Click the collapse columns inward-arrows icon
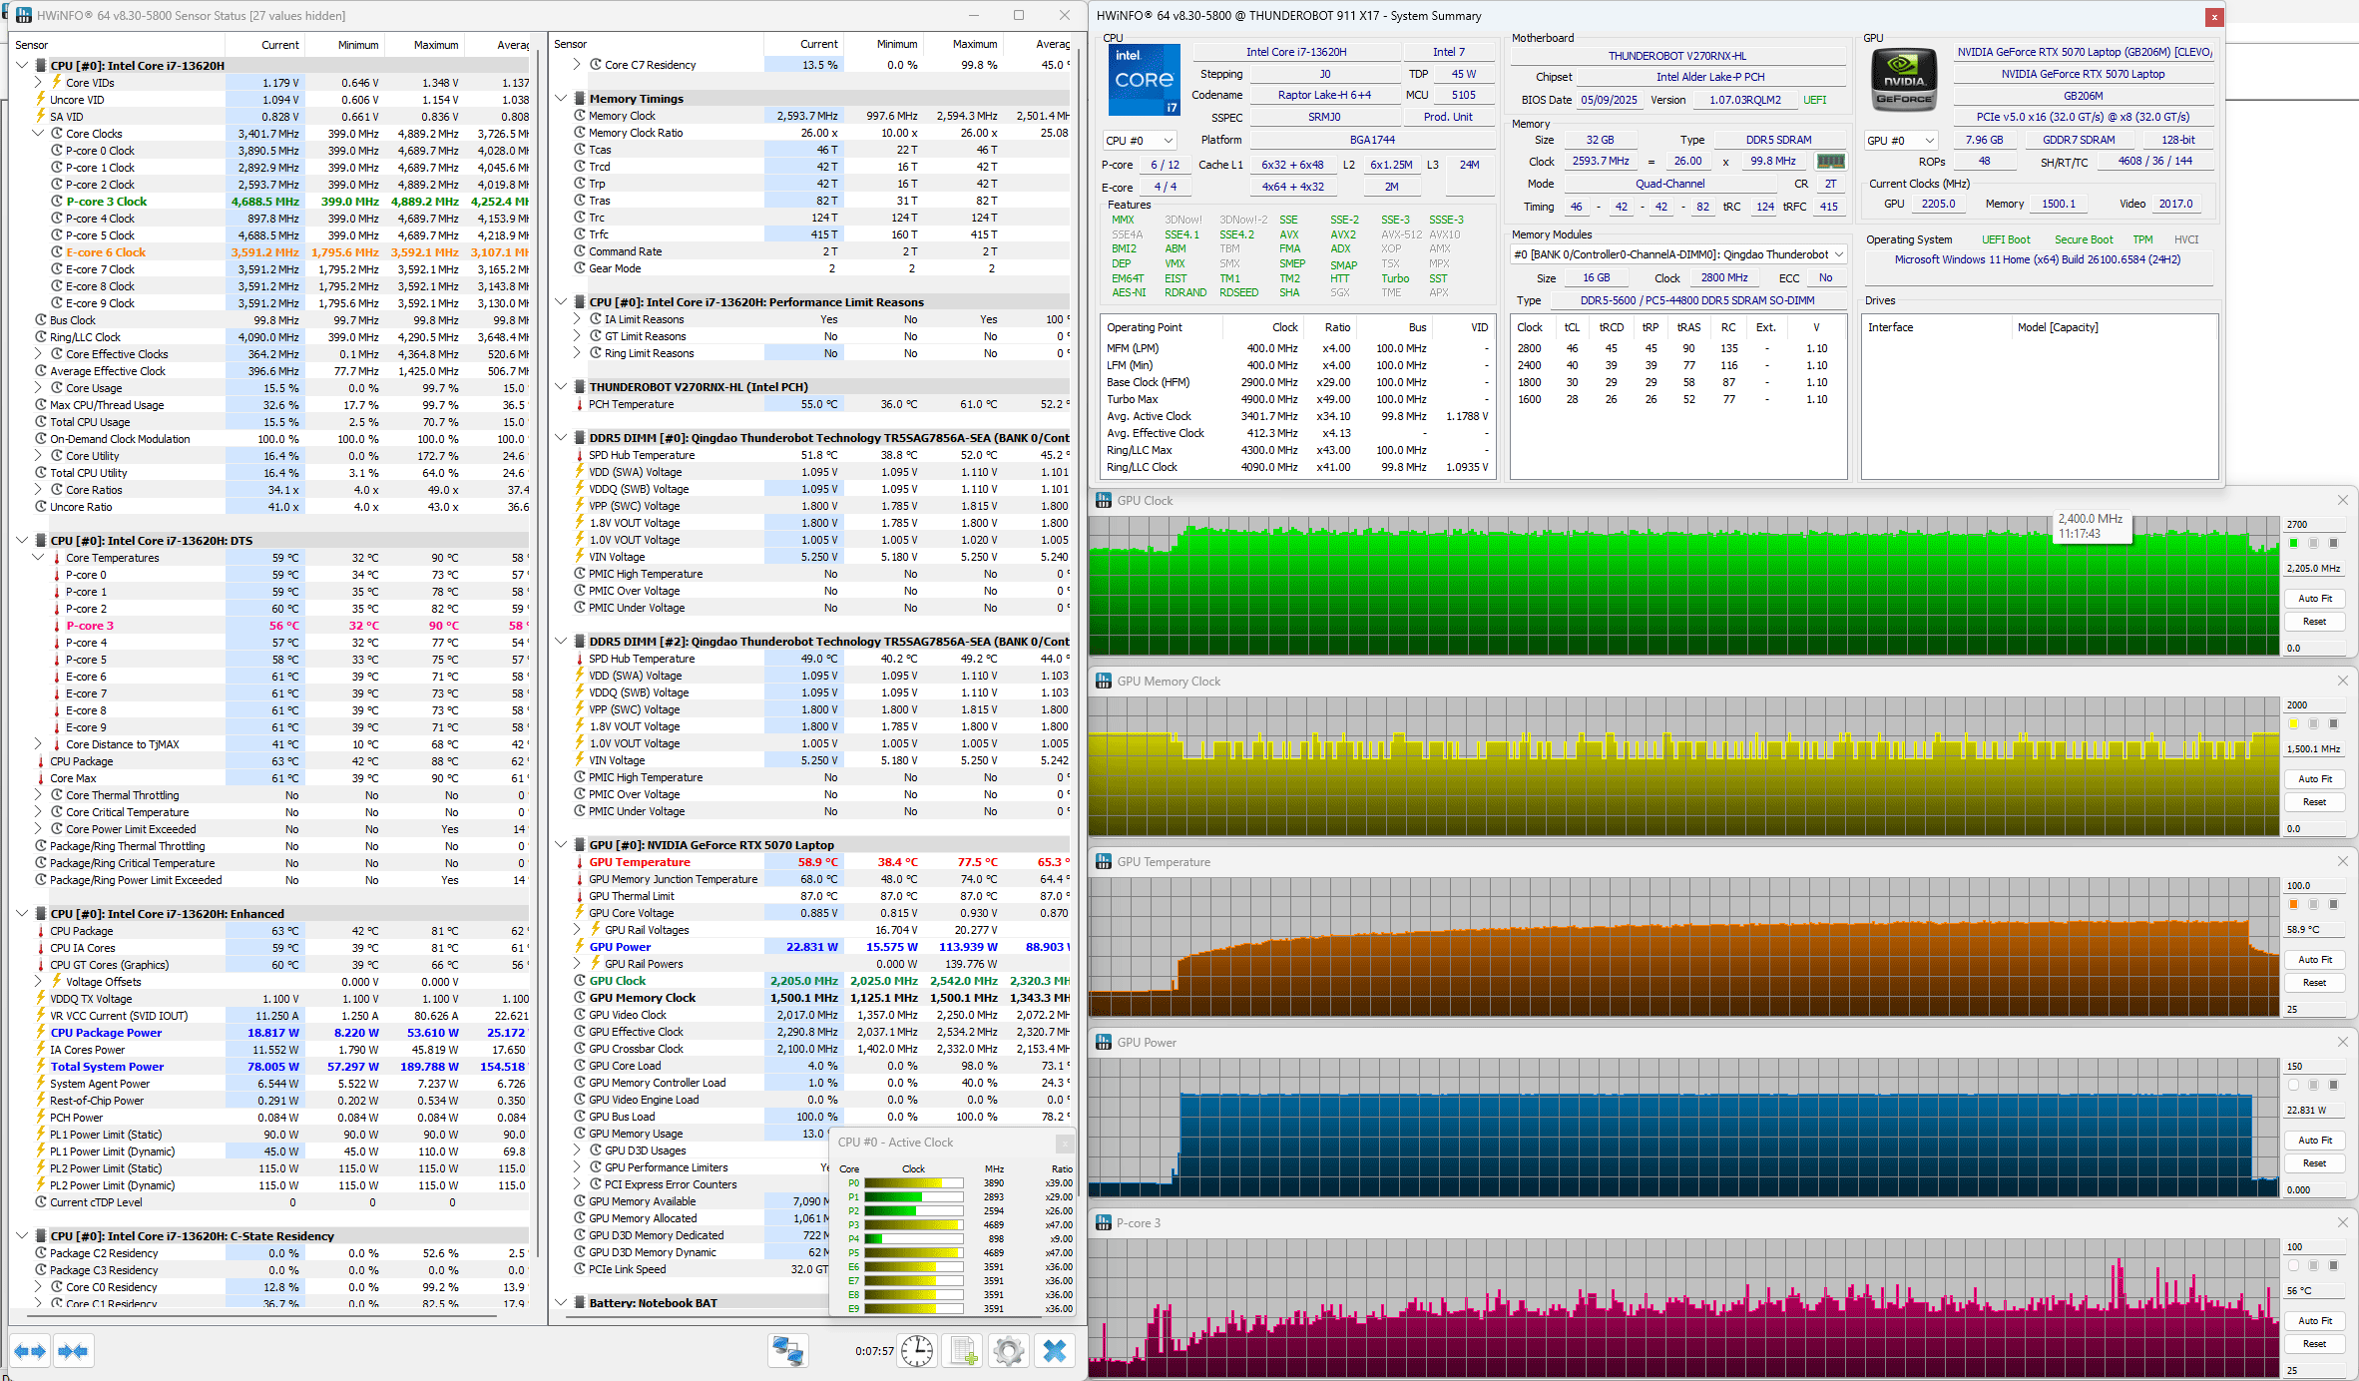Viewport: 2359px width, 1381px height. coord(74,1351)
